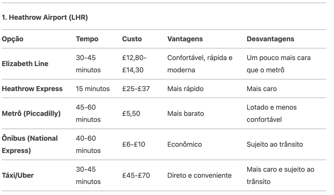Click the Lotado e menos confortável cell
Viewport: 334px width, 195px height.
[x=272, y=113]
